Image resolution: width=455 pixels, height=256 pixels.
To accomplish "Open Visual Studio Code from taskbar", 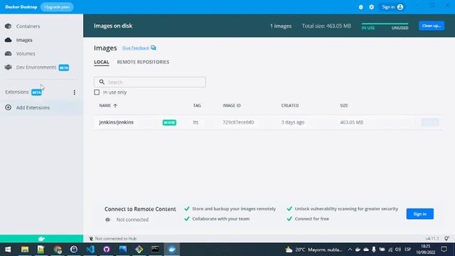I will (90, 250).
